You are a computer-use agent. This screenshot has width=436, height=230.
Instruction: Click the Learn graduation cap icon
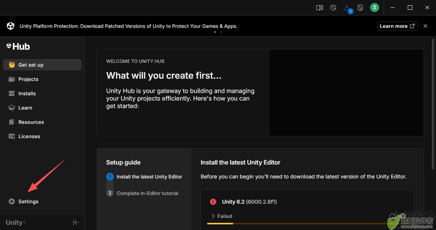[x=11, y=108]
